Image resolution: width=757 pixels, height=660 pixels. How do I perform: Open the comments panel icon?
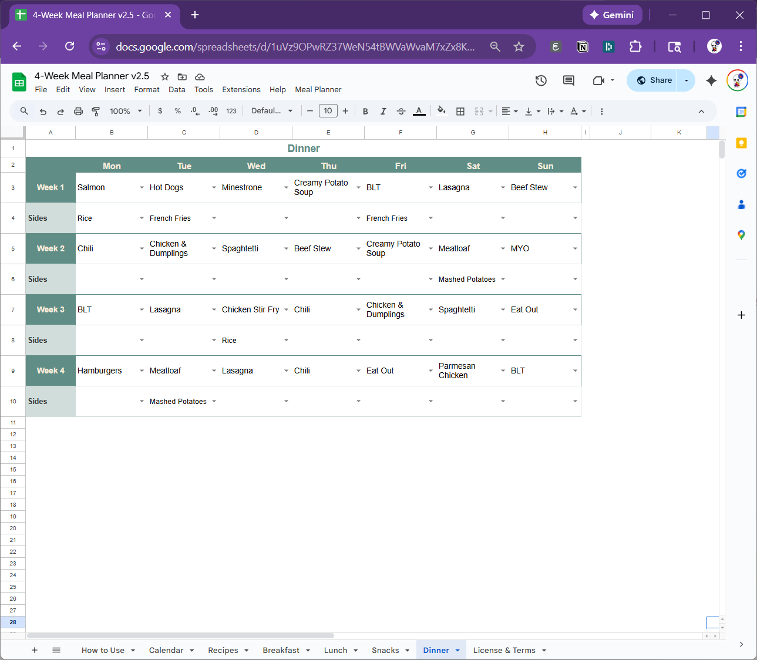pyautogui.click(x=568, y=80)
